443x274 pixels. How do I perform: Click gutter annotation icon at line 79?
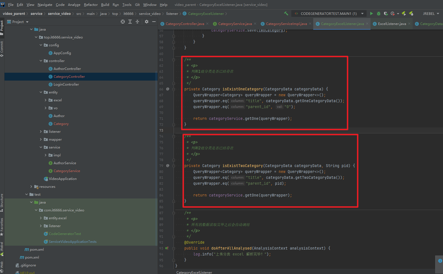[168, 166]
